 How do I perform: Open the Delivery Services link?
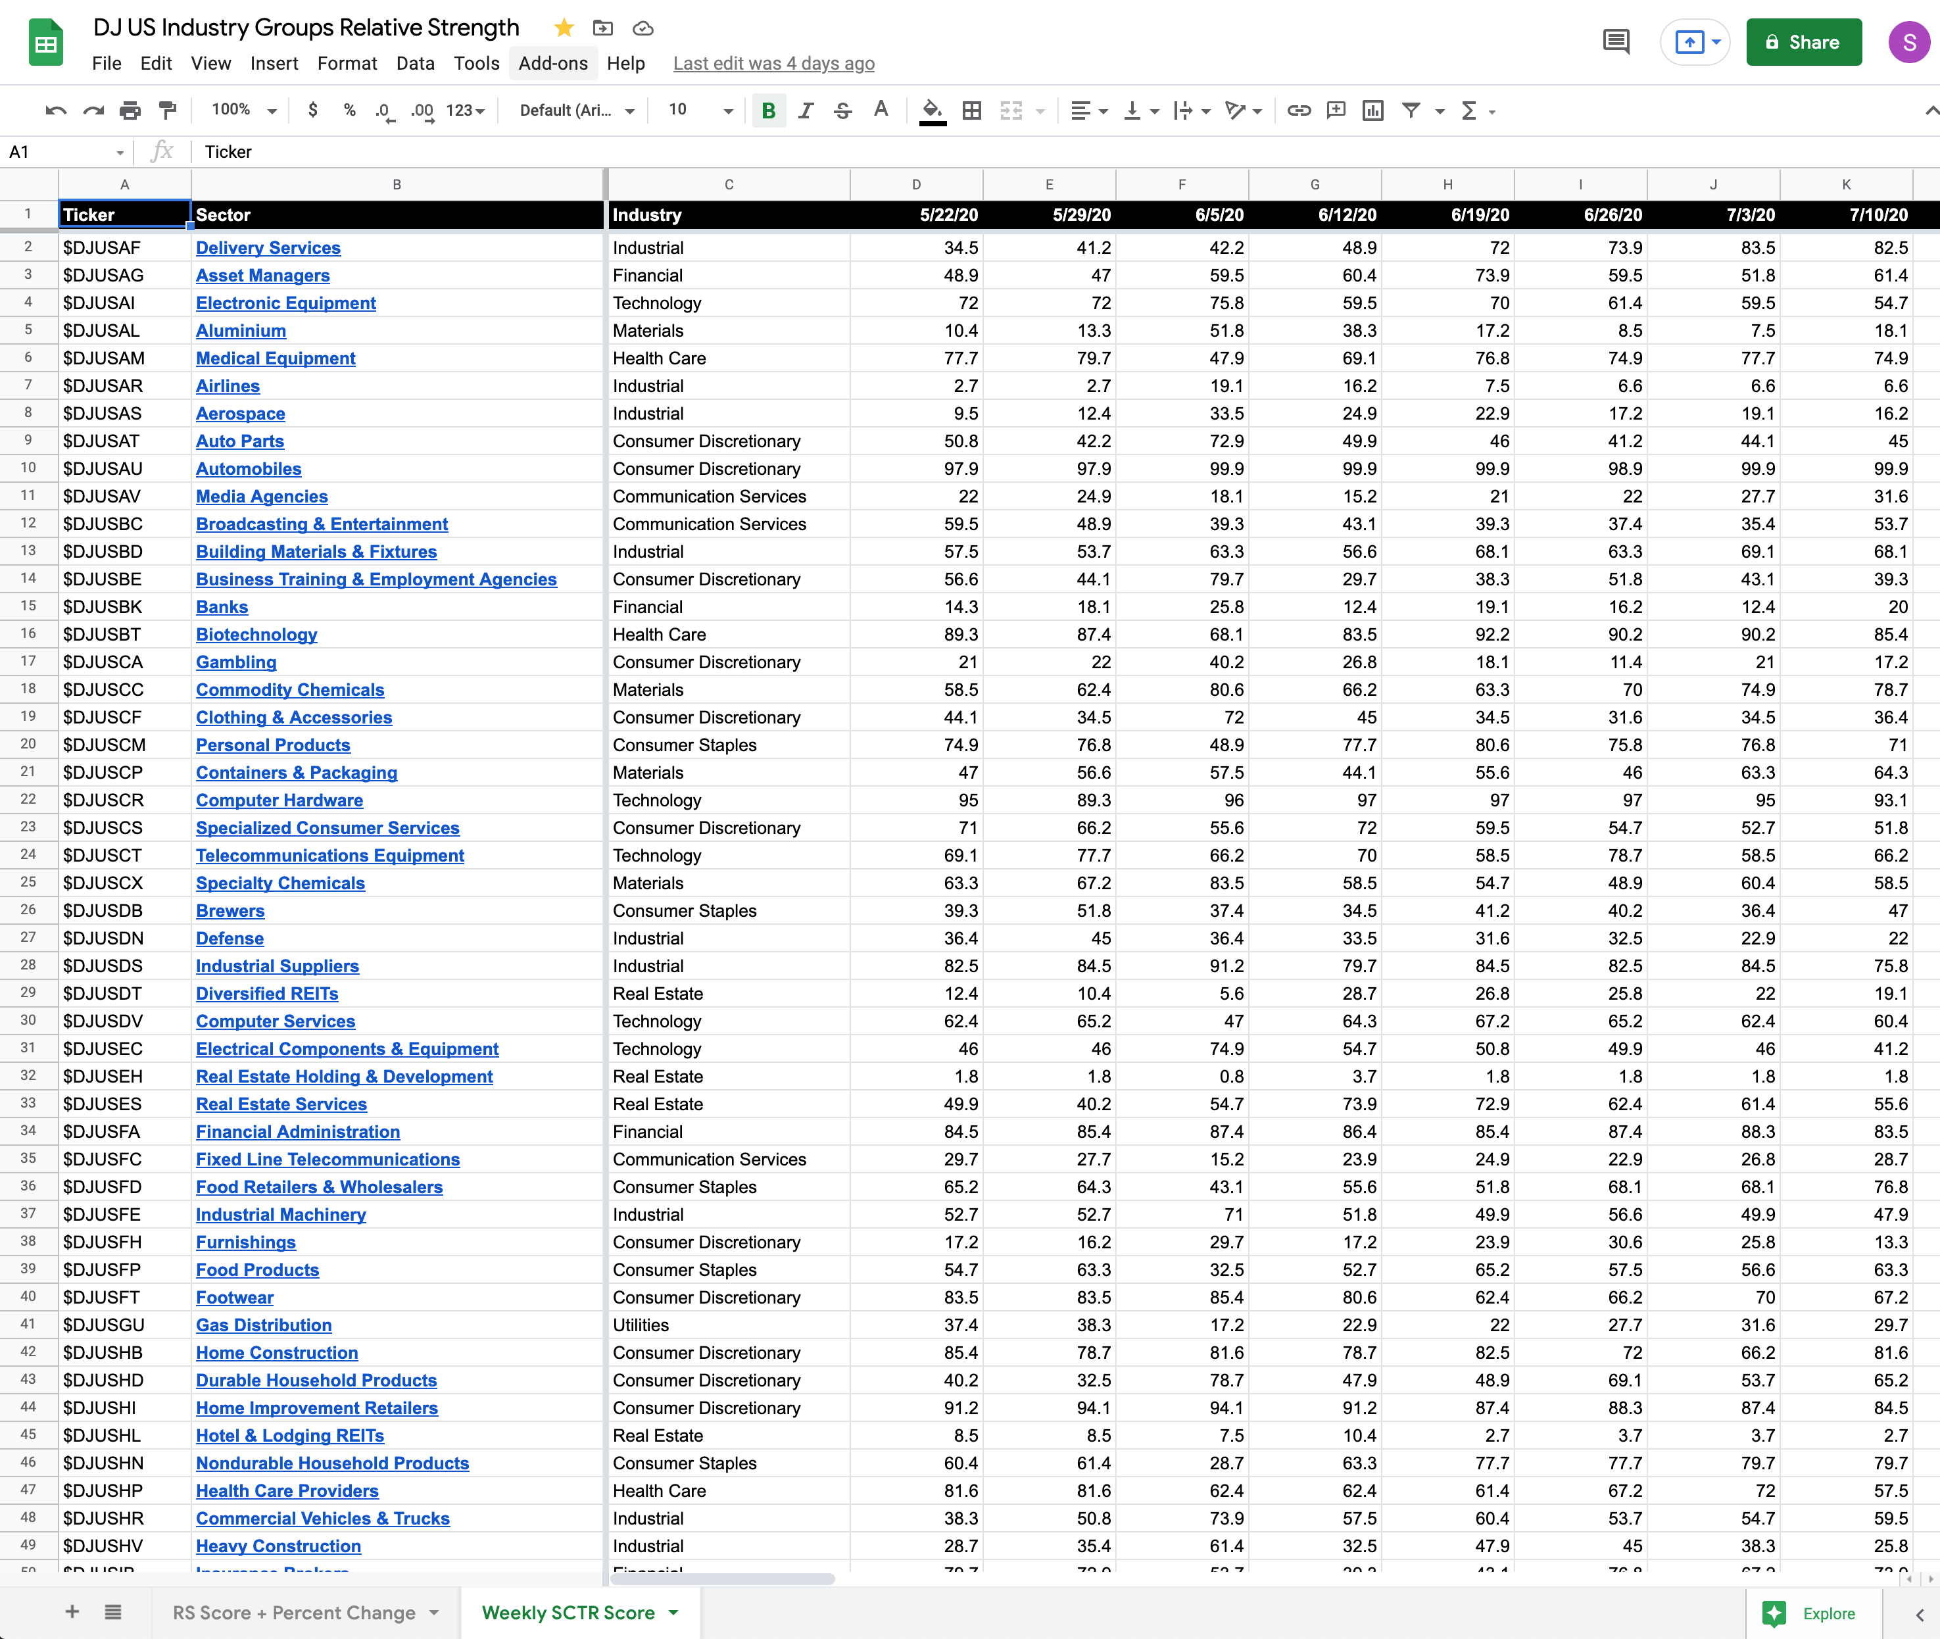[x=268, y=248]
